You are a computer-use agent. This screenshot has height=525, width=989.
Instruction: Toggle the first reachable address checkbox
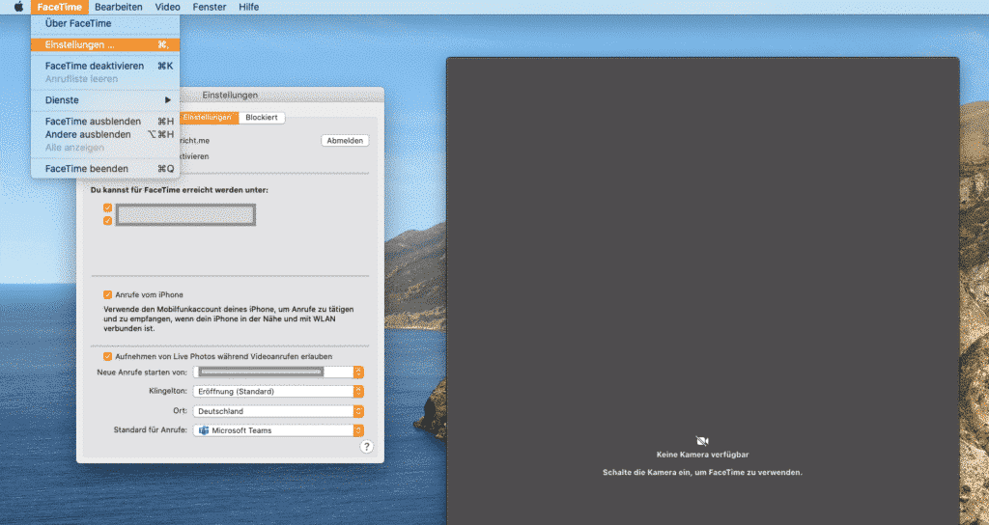[x=108, y=208]
